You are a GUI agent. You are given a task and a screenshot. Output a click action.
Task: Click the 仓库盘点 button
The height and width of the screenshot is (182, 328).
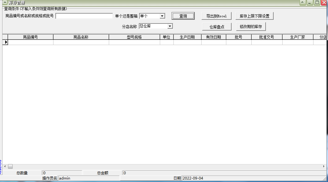(217, 26)
